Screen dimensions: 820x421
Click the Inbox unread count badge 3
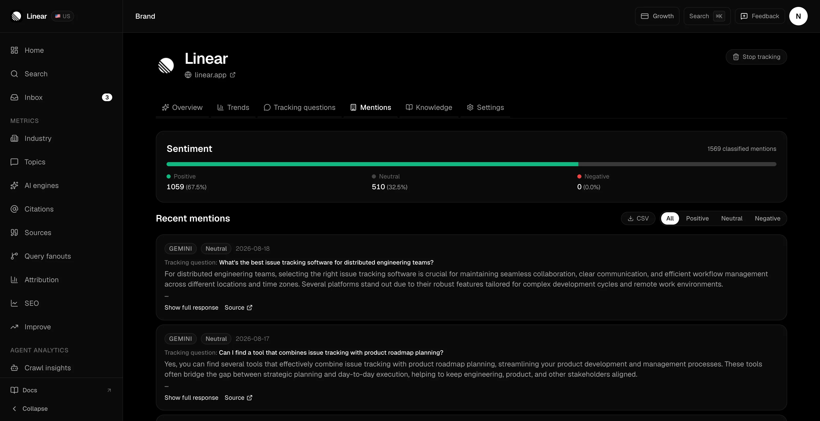click(x=107, y=97)
